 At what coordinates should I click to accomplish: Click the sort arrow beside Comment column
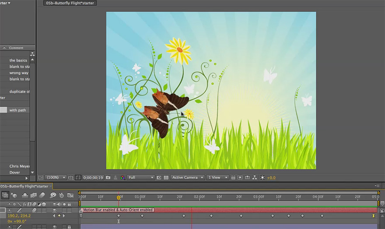(4, 48)
